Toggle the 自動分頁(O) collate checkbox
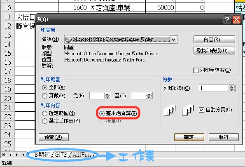Viewport: 245px width, 167px height. [x=201, y=110]
